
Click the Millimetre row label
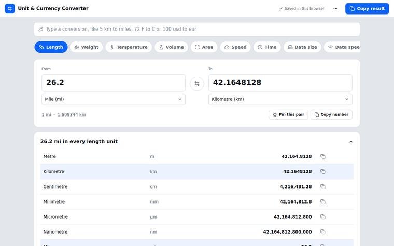click(54, 202)
